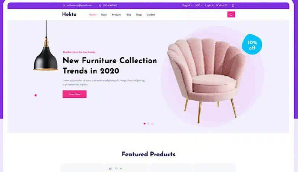Click the heart icon on the featured product
Viewport: 298px width, 172px height.
click(x=116, y=168)
